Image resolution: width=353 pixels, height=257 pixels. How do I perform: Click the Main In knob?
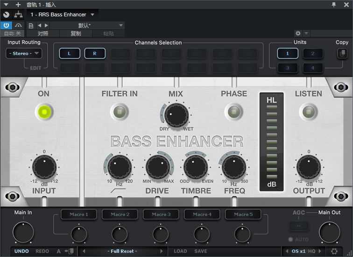click(23, 232)
